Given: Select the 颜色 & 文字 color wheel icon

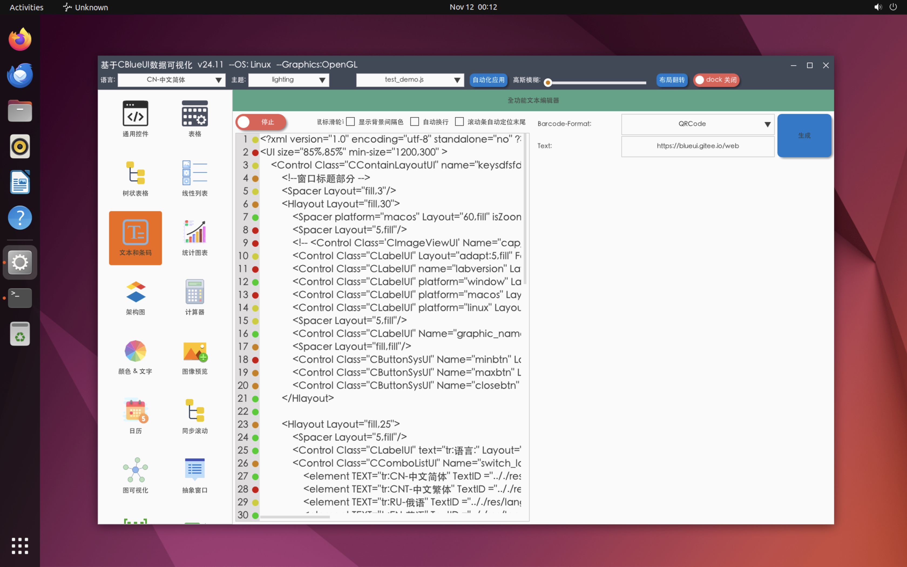Looking at the screenshot, I should pyautogui.click(x=135, y=351).
